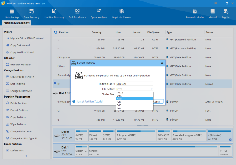
Task: Refresh the partition list icon
Action: (x=56, y=32)
